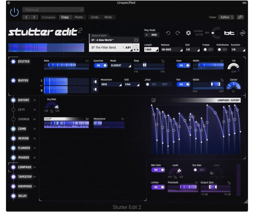
Task: Click the Paste button
Action: (79, 17)
